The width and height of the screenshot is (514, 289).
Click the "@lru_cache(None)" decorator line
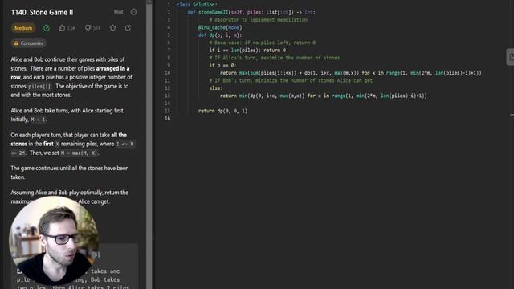click(220, 27)
